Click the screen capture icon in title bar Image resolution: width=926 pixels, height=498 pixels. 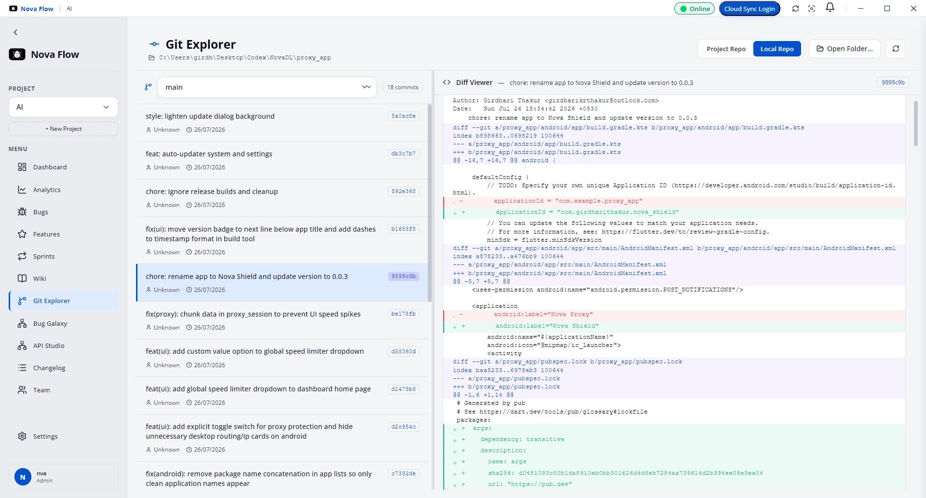pos(812,9)
